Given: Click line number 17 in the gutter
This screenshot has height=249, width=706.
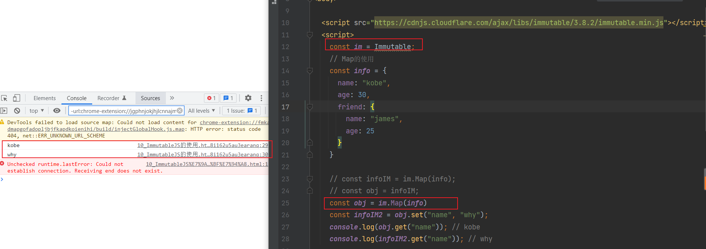Looking at the screenshot, I should (x=285, y=107).
